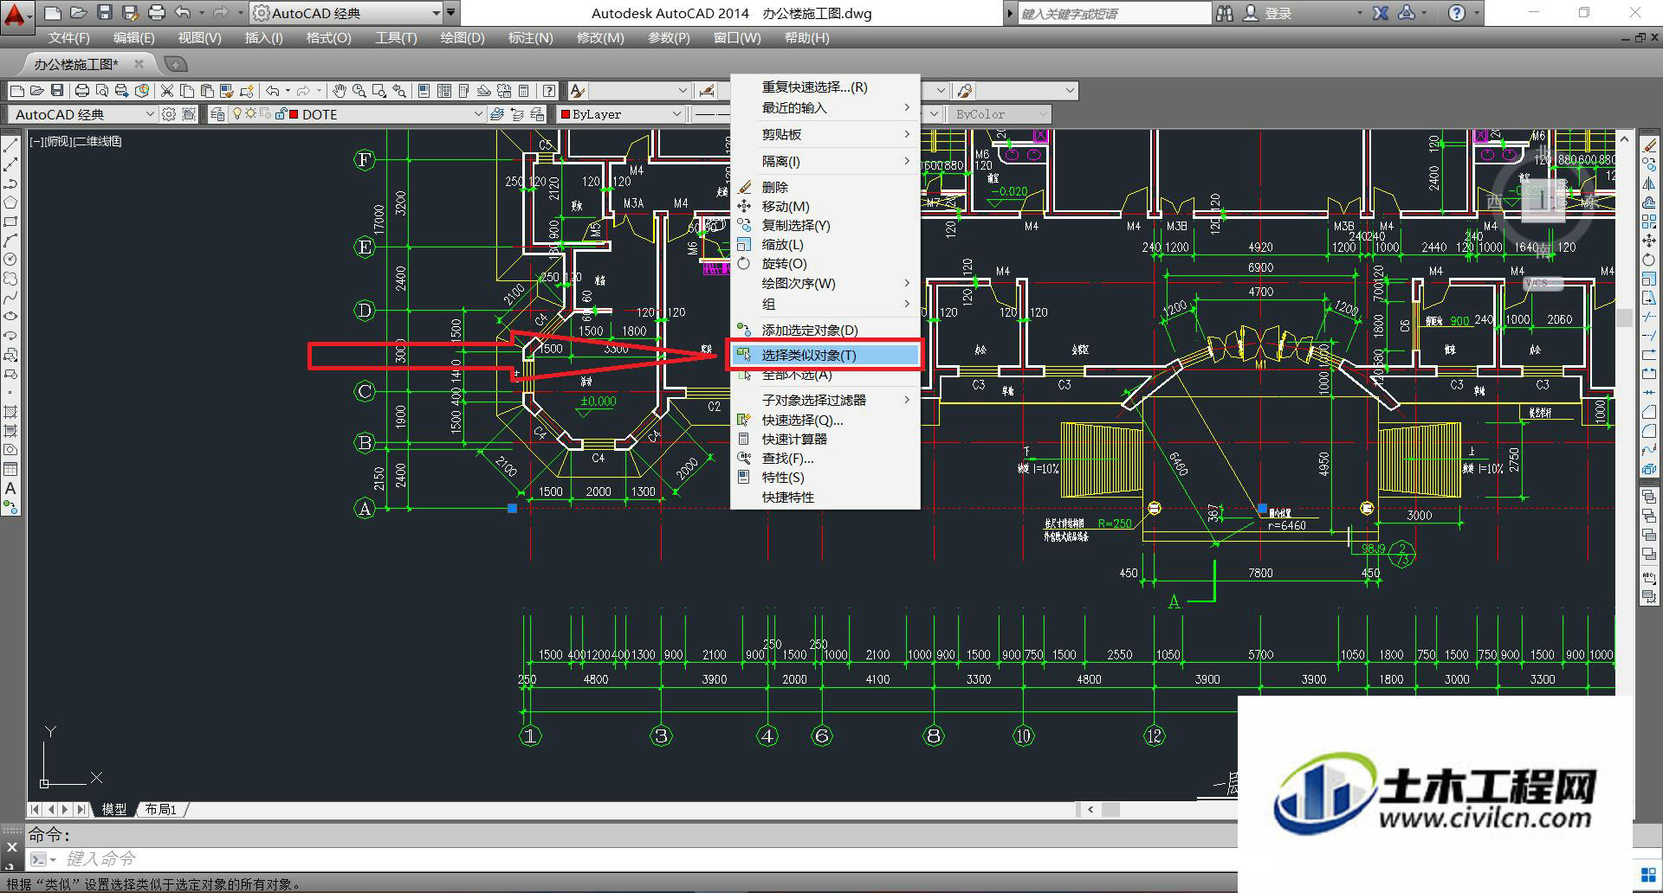
Task: Select the Line tool in draw toolbar
Action: click(x=10, y=145)
